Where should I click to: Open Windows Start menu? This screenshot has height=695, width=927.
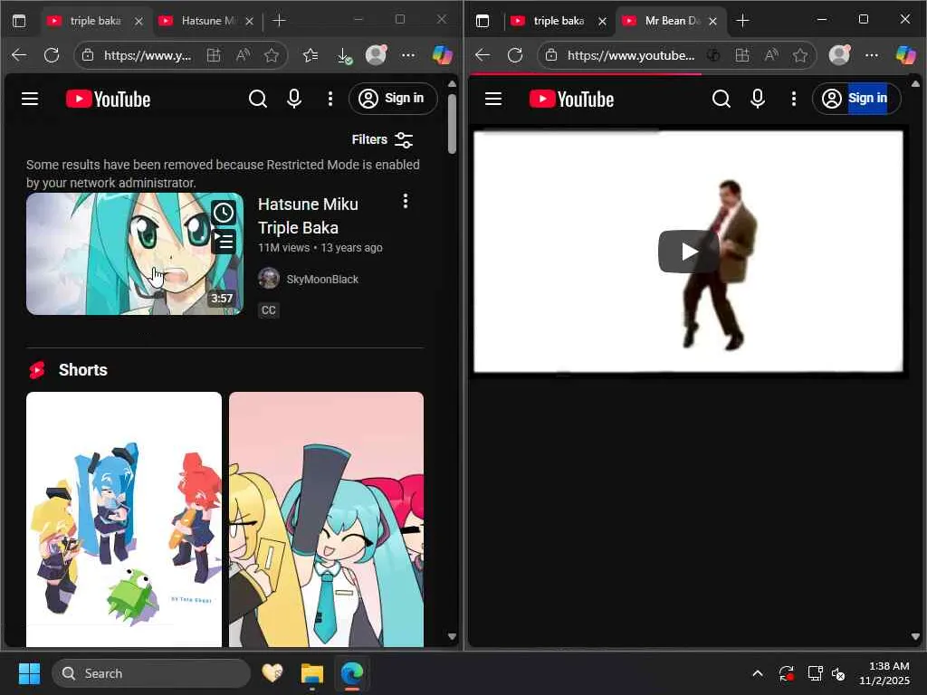[29, 673]
